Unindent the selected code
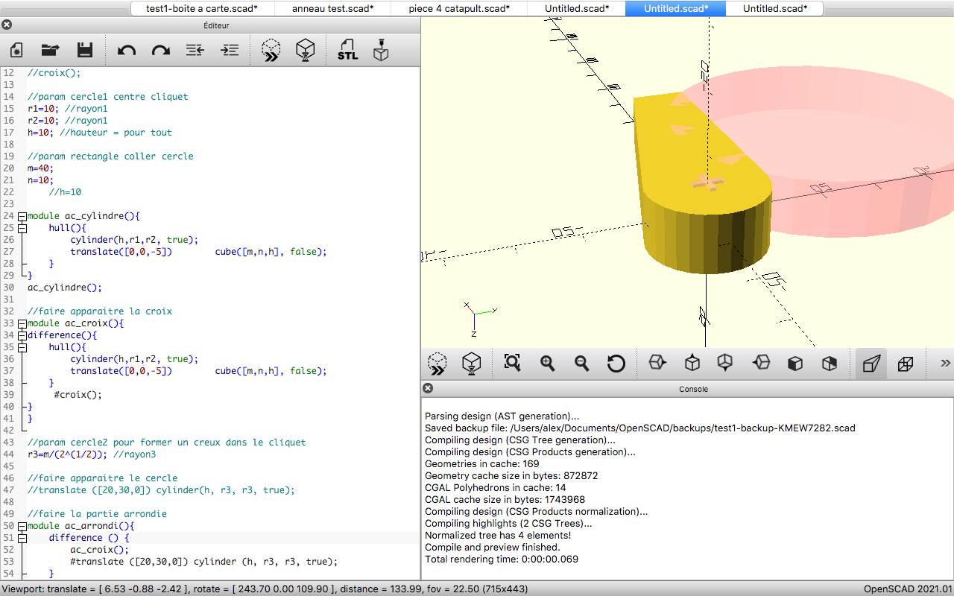 pyautogui.click(x=195, y=51)
